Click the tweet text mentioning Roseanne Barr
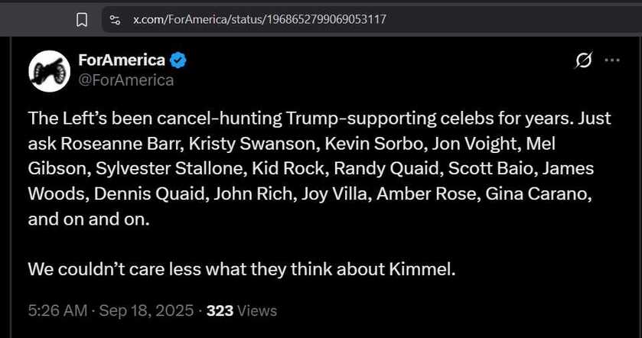642x338 pixels. click(x=319, y=168)
